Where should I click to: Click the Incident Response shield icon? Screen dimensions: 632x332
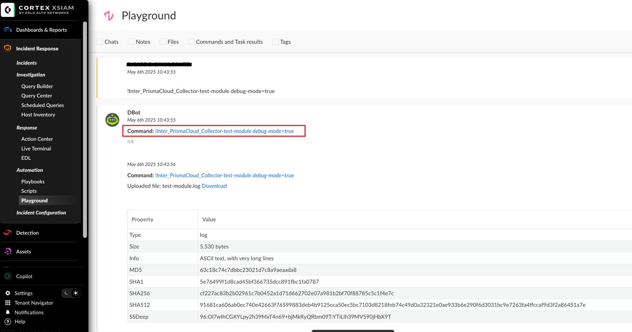(8, 48)
